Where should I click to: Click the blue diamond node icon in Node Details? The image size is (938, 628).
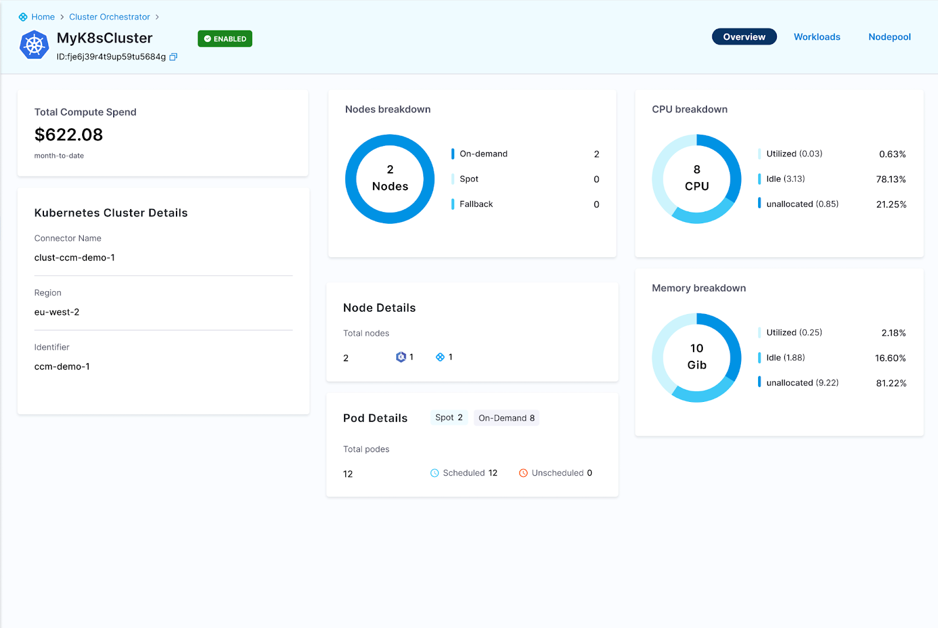pyautogui.click(x=440, y=357)
